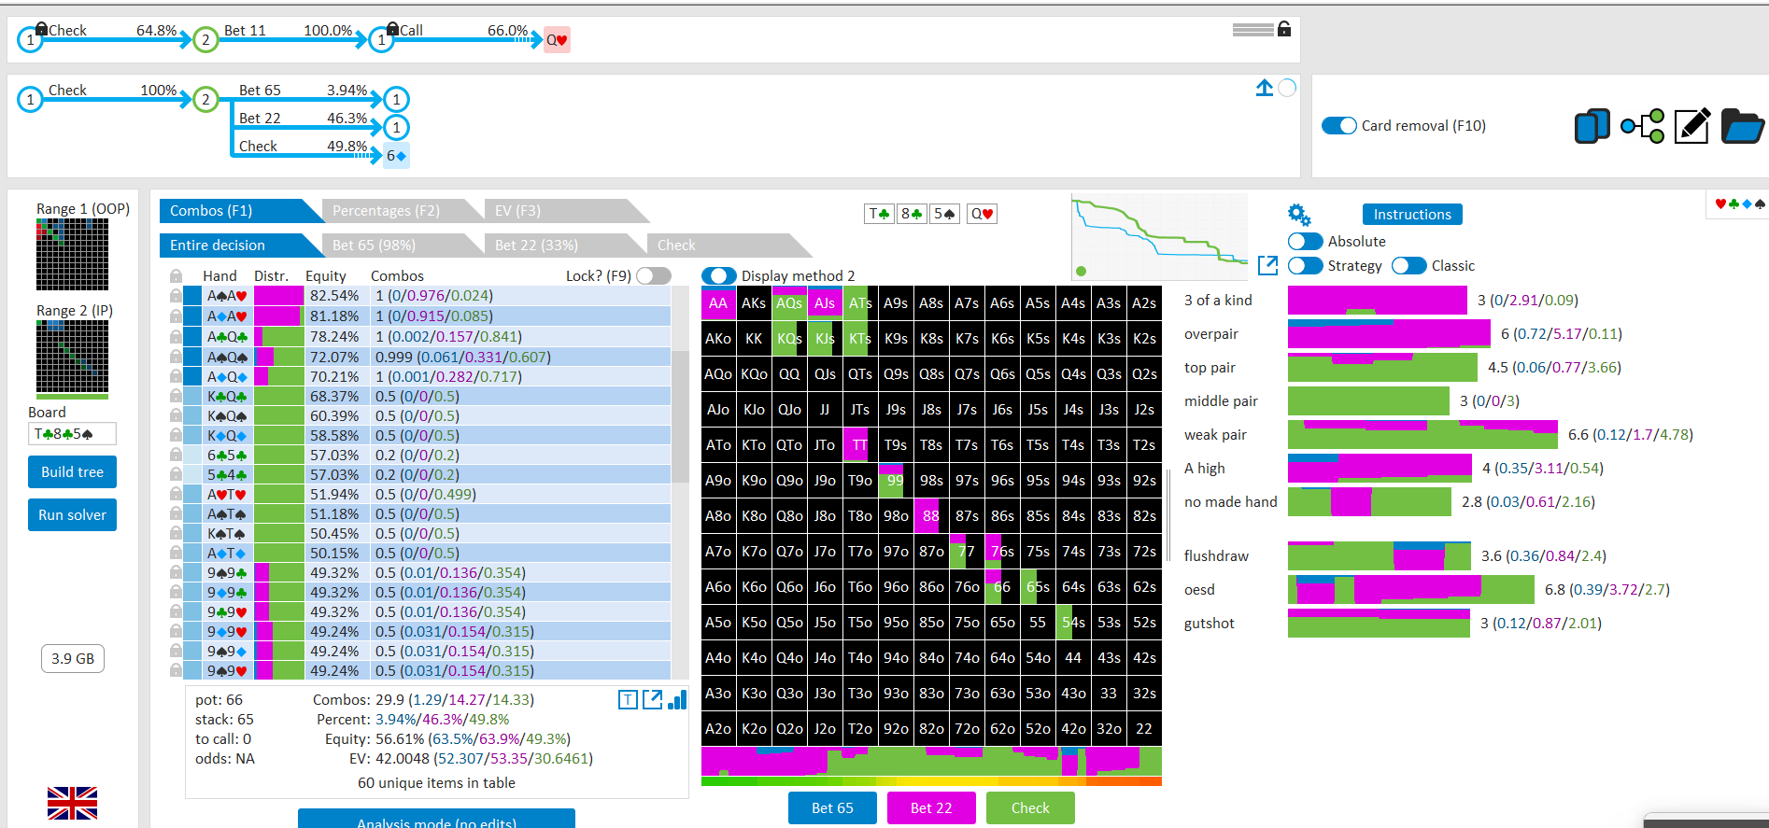Click Analysis mode (no edits) button
1769x828 pixels.
point(436,819)
